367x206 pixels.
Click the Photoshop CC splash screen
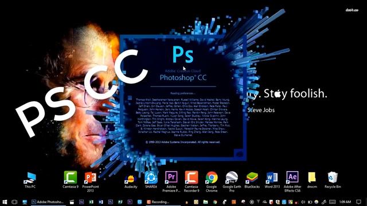[183, 98]
